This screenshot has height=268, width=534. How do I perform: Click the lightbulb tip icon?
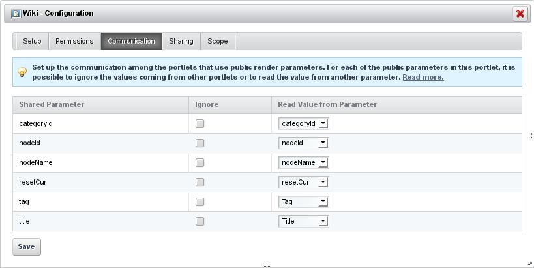point(22,72)
